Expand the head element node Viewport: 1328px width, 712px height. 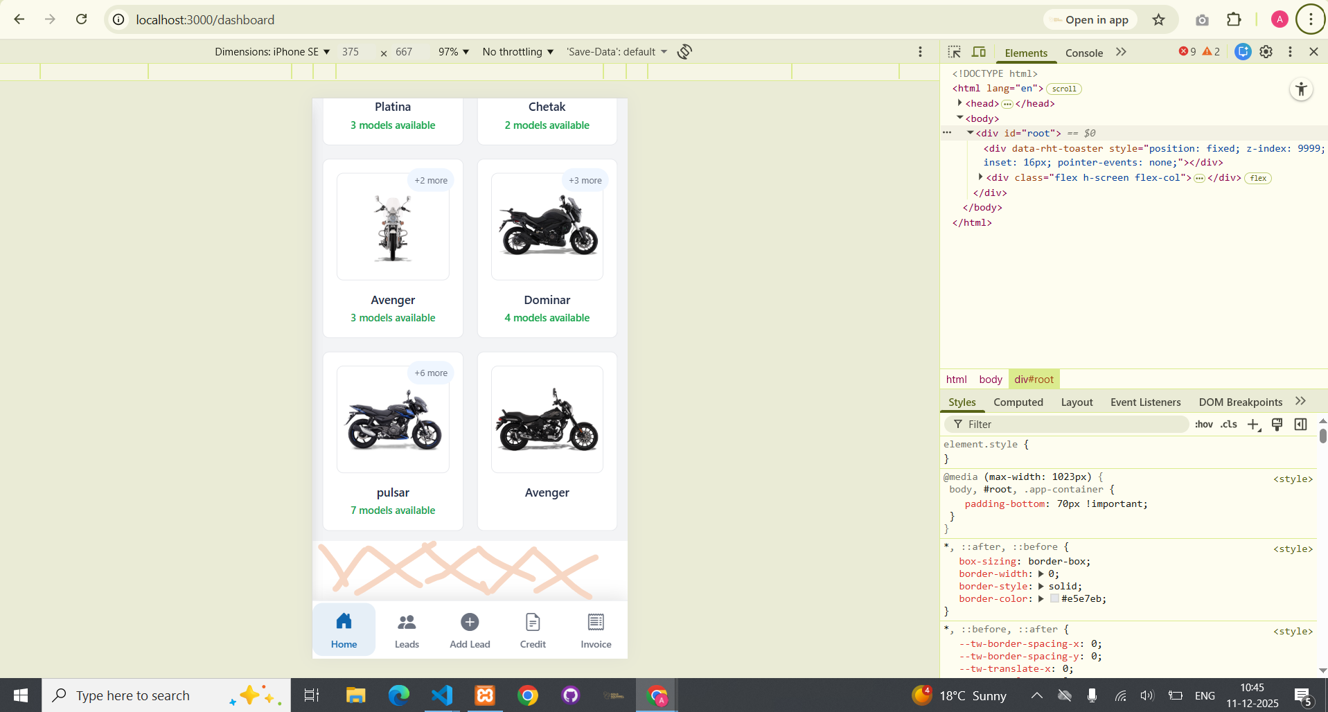(960, 103)
